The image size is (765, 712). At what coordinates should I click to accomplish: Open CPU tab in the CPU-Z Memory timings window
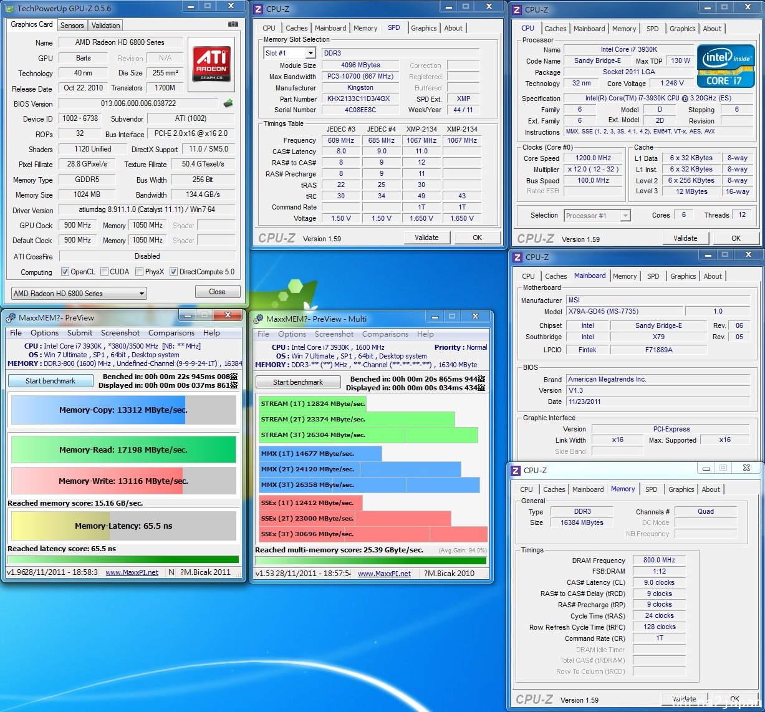click(527, 489)
